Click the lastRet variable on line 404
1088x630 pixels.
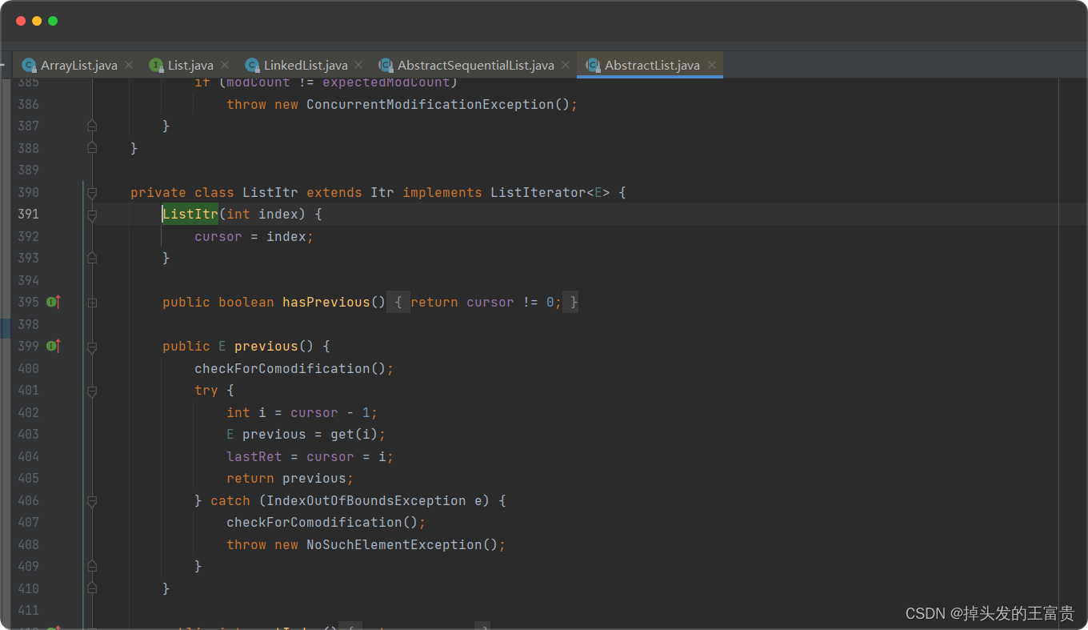(x=254, y=456)
